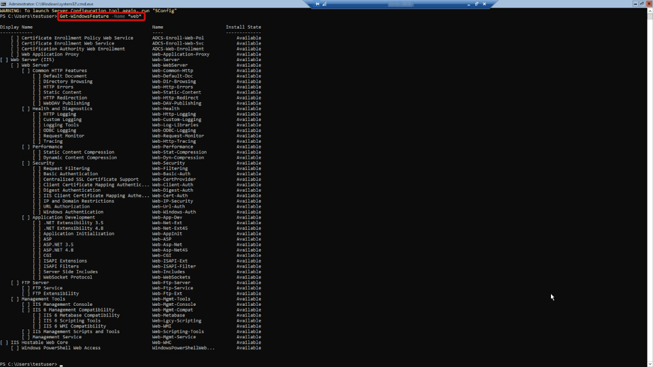
Task: Check the connection signal quality icon
Action: coord(325,4)
